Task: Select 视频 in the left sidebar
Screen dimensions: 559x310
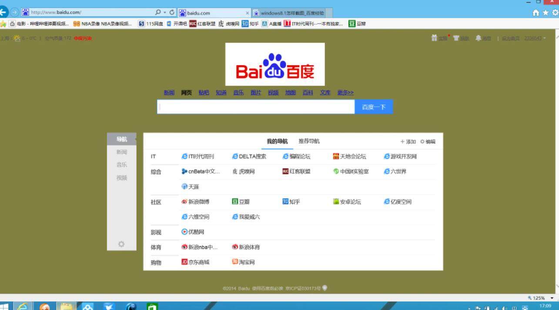Action: pyautogui.click(x=121, y=178)
